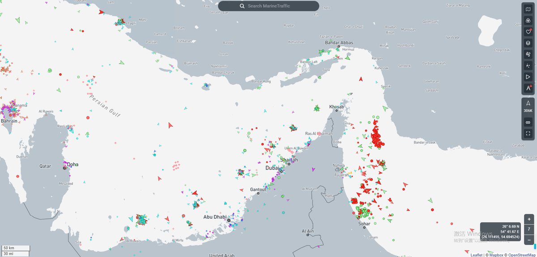537x257 pixels.
Task: Start the playback triangle icon
Action: pyautogui.click(x=528, y=77)
